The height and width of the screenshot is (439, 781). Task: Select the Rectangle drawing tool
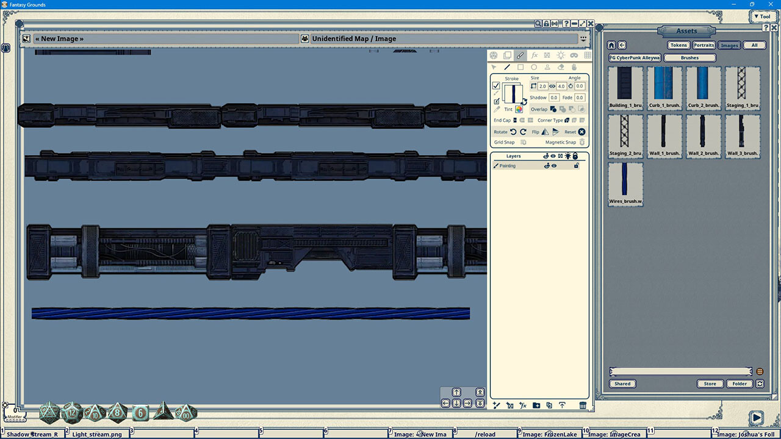coord(520,67)
